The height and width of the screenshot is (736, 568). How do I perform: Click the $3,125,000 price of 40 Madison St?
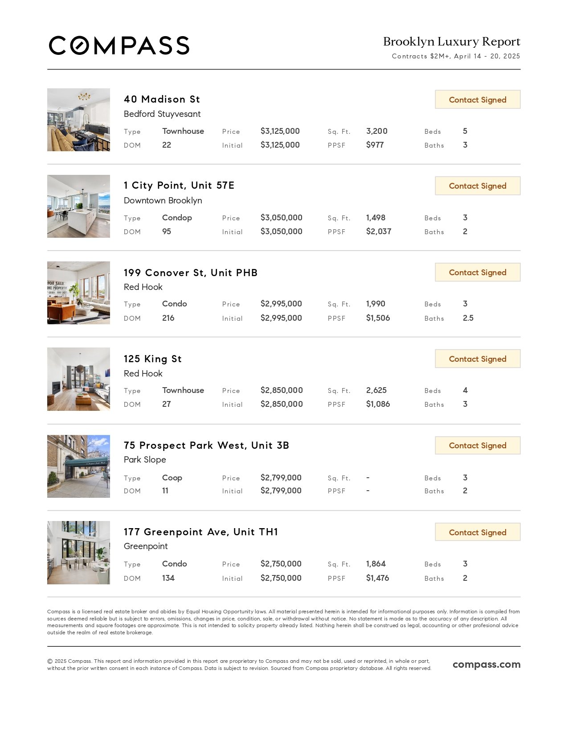[280, 131]
